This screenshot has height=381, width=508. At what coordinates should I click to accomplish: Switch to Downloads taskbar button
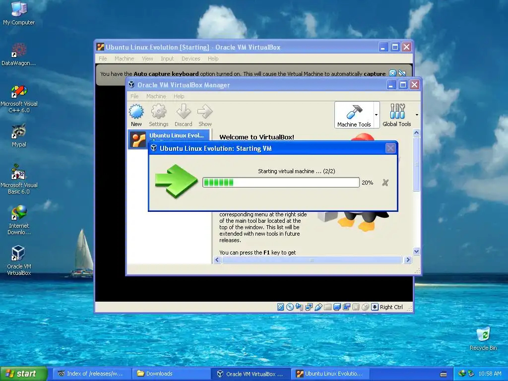[171, 374]
